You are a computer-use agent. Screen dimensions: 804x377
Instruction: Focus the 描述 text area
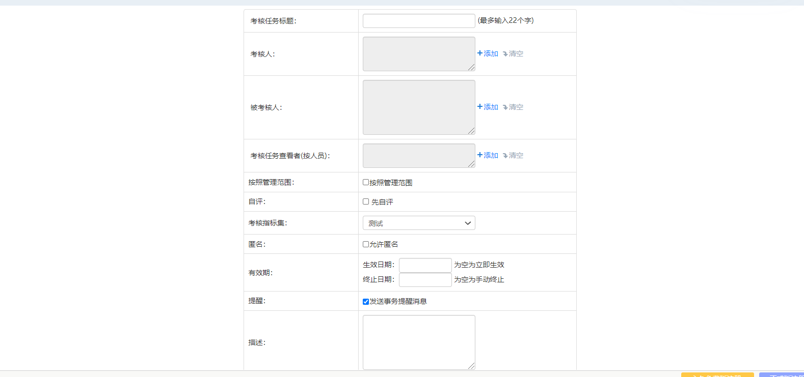419,342
